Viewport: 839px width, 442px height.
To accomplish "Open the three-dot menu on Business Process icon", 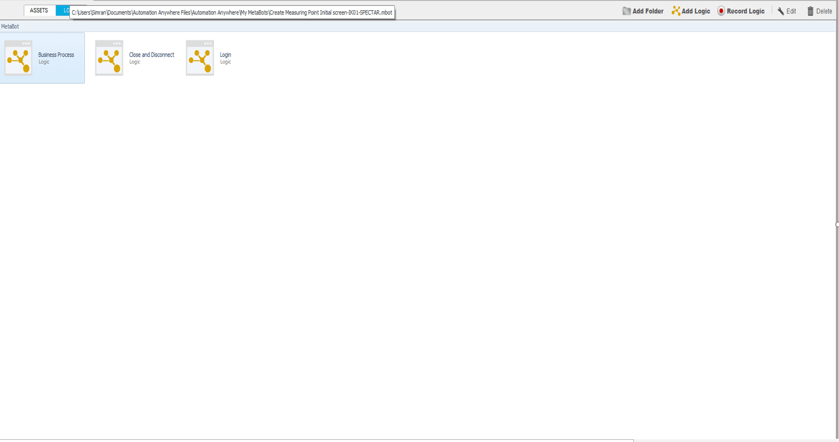I will (26, 44).
